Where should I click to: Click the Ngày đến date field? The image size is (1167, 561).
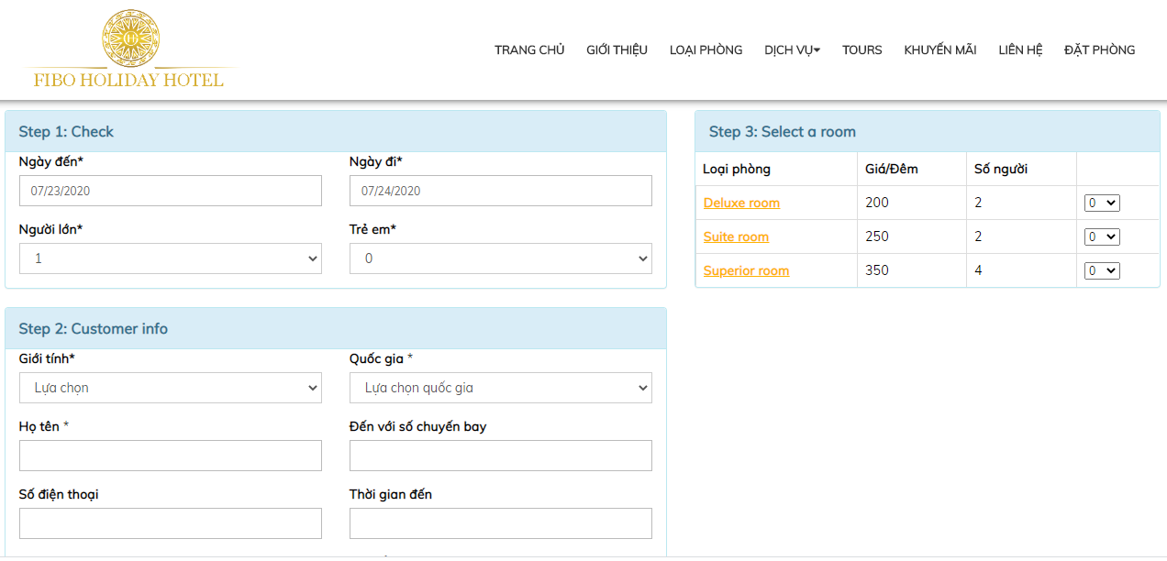pyautogui.click(x=170, y=191)
